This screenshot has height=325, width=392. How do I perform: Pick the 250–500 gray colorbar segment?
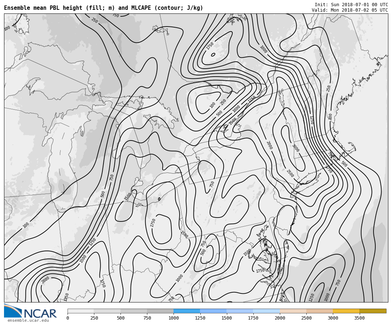(x=107, y=311)
